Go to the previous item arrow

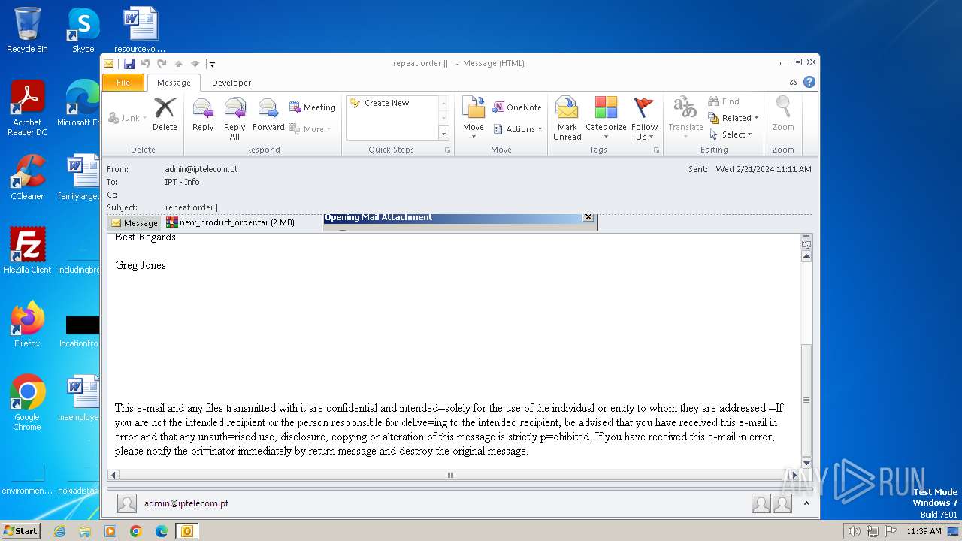(x=179, y=64)
